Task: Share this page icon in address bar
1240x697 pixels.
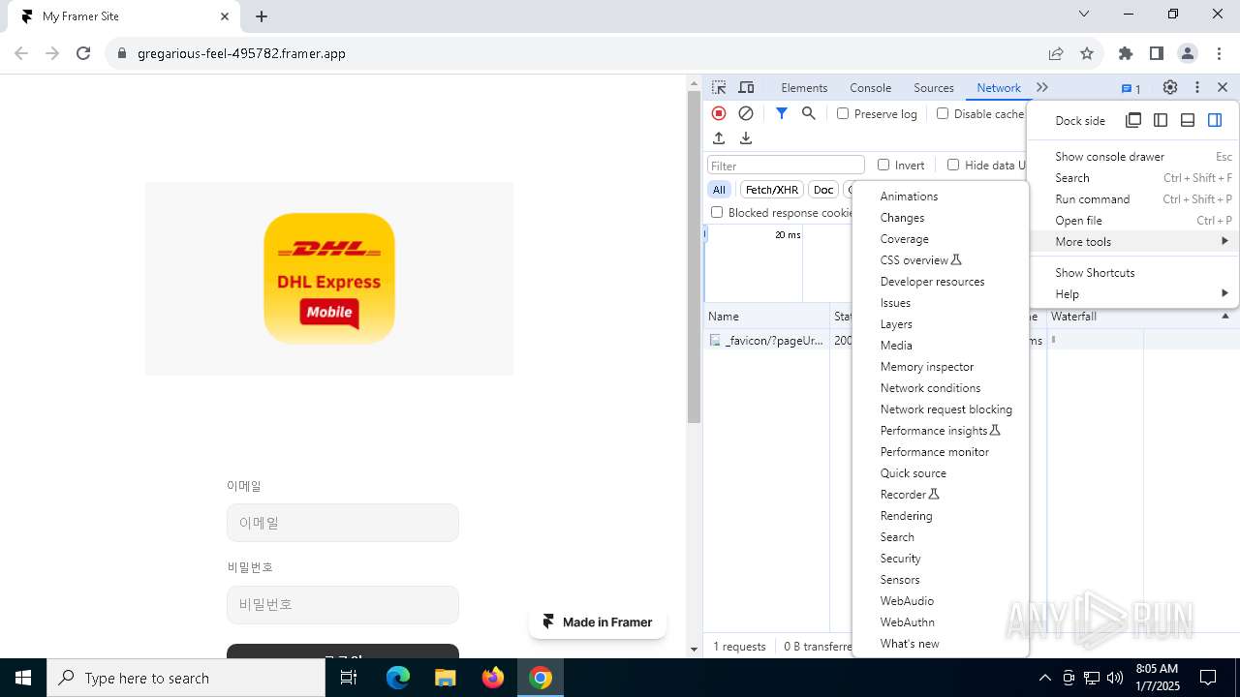Action: click(x=1056, y=53)
